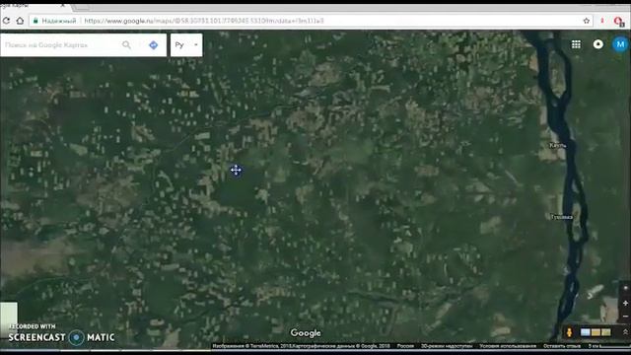Open the 'Ру' language dropdown

pyautogui.click(x=186, y=45)
